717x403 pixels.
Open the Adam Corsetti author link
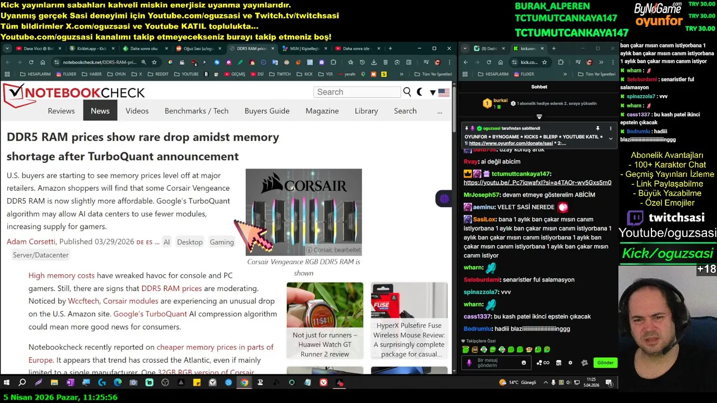pos(31,242)
